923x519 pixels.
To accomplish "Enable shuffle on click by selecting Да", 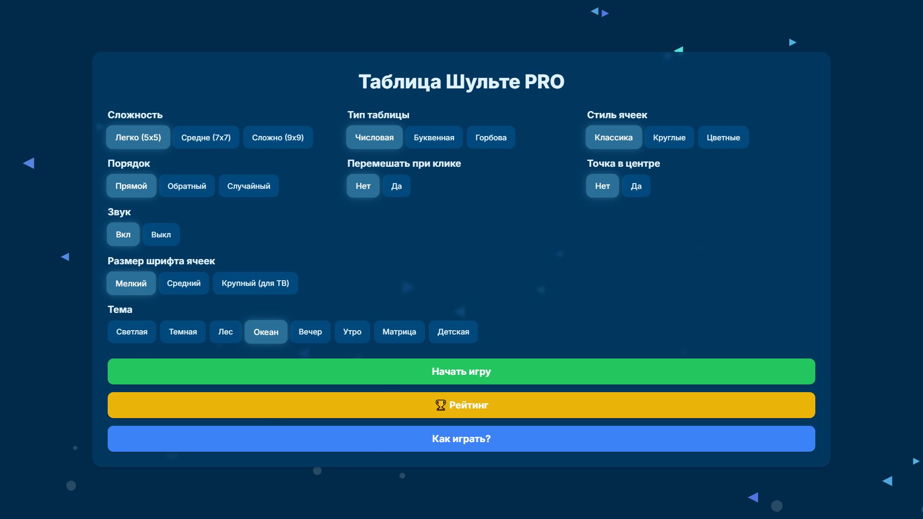I will (x=396, y=186).
